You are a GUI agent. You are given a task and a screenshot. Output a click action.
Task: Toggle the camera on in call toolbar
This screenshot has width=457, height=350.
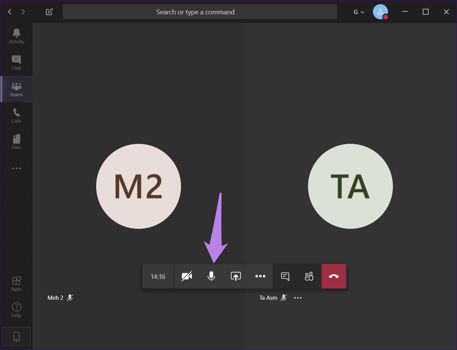pyautogui.click(x=187, y=276)
